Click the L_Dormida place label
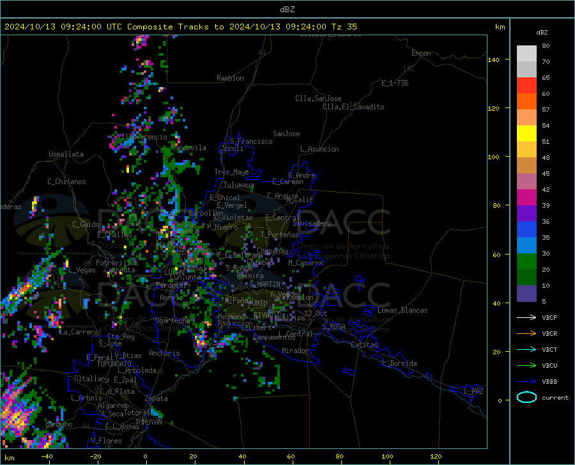The width and height of the screenshot is (575, 465). click(399, 363)
